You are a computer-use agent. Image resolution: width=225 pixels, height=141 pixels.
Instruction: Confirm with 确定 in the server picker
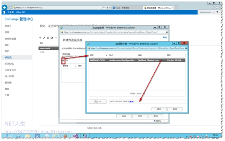159,109
